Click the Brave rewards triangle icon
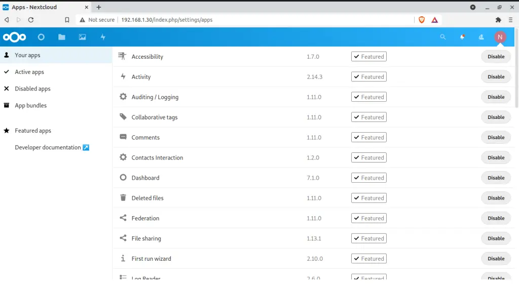The height and width of the screenshot is (284, 519). coord(434,20)
